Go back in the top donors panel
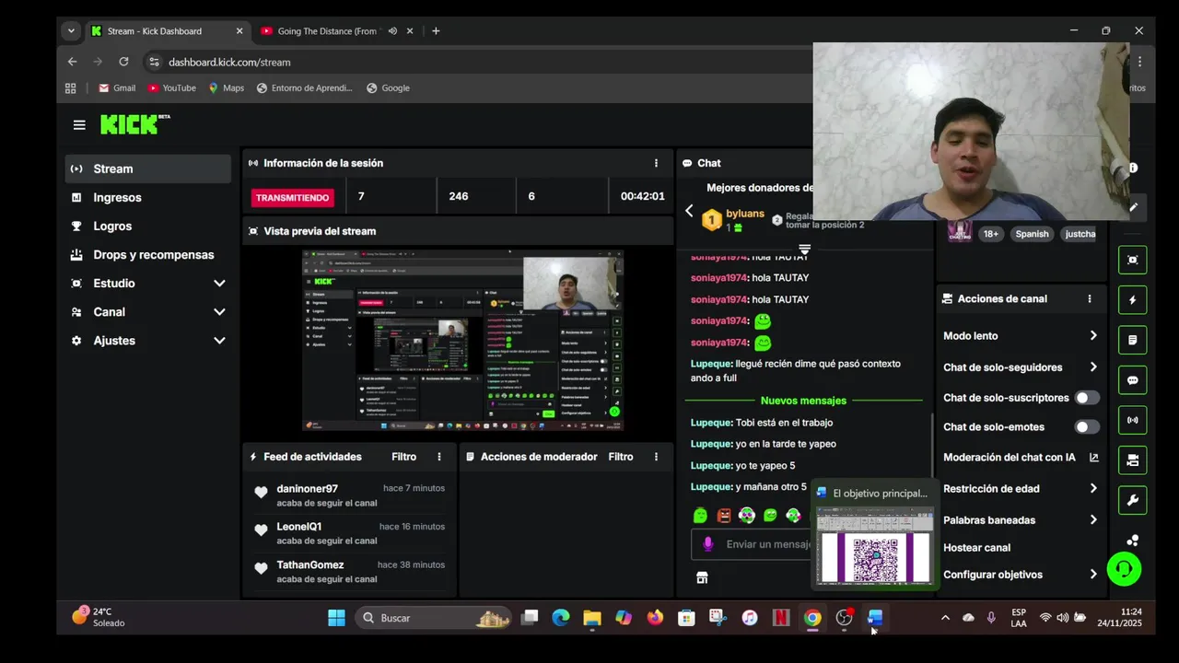Viewport: 1179px width, 663px height. click(x=689, y=211)
